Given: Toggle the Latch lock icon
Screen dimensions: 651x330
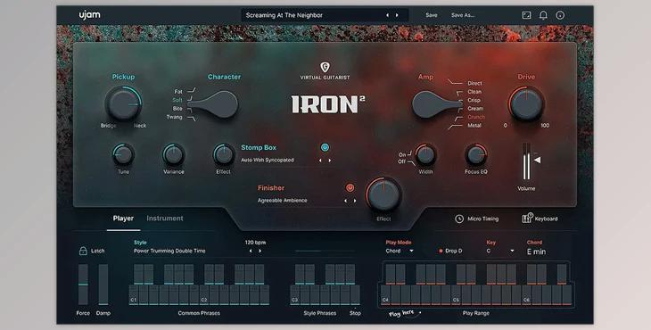Looking at the screenshot, I should point(83,251).
